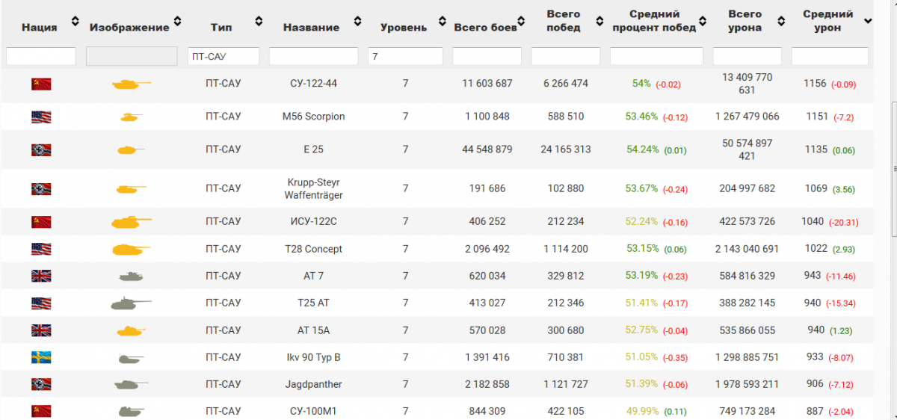This screenshot has width=897, height=420.
Task: Click the German flag in E 25 row
Action: [x=41, y=149]
